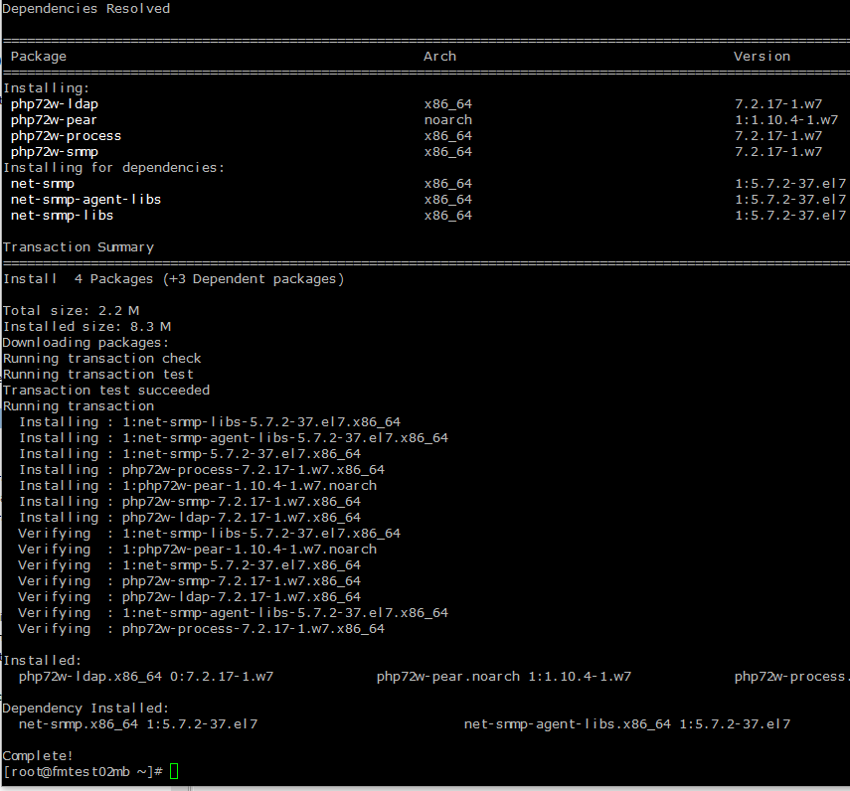
Task: Click 'Install 4 Packages (+3 Dependent packages)' line
Action: [173, 279]
